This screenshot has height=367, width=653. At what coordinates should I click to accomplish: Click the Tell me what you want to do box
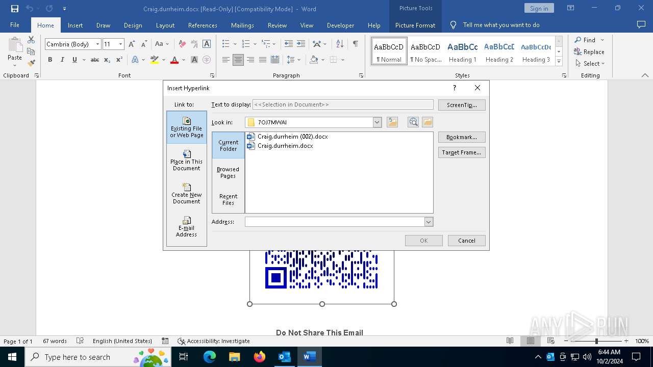(x=501, y=25)
